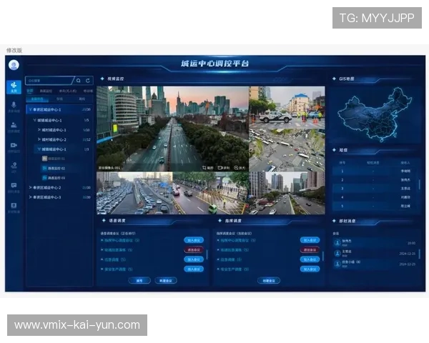Click red 退出会议 button in 语音调度 panel
Screen dimensions: 429x343
[x=194, y=249]
